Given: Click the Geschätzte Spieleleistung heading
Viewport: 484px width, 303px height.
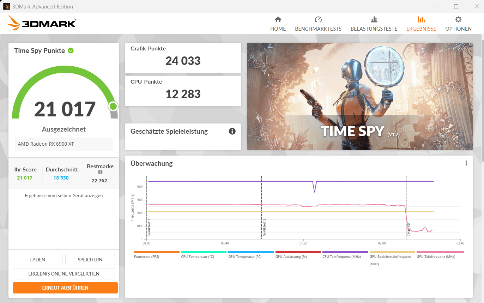Looking at the screenshot, I should pyautogui.click(x=169, y=132).
